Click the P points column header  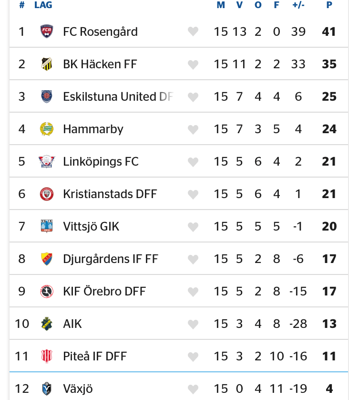point(329,5)
